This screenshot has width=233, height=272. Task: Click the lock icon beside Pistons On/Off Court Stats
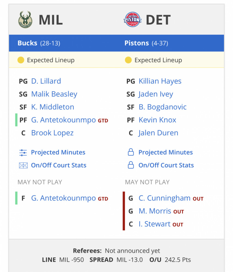[x=131, y=165]
